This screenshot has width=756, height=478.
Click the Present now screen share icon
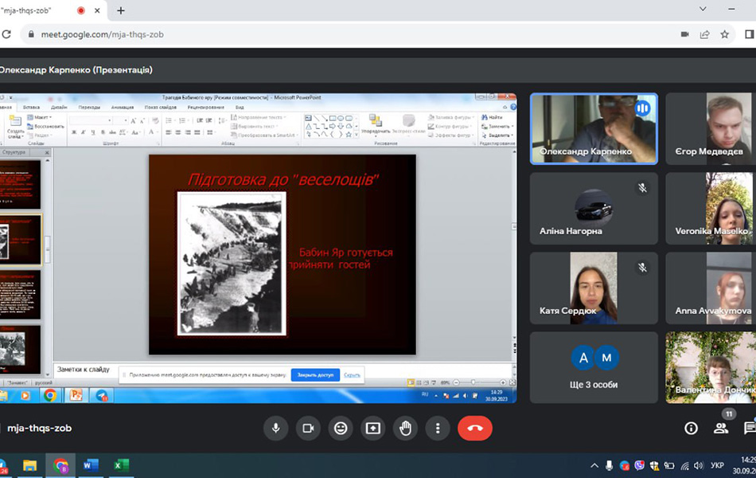[x=373, y=429]
